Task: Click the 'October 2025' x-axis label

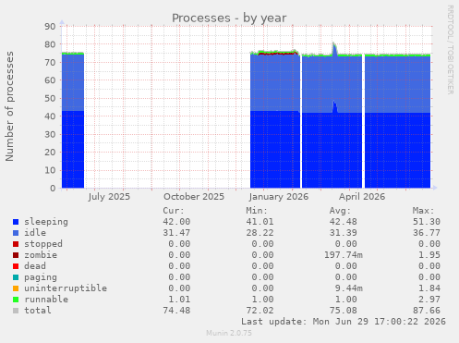Action: (194, 197)
